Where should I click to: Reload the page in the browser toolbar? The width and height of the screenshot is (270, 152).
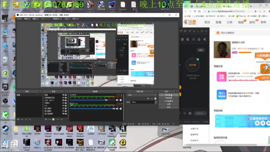click(195, 11)
